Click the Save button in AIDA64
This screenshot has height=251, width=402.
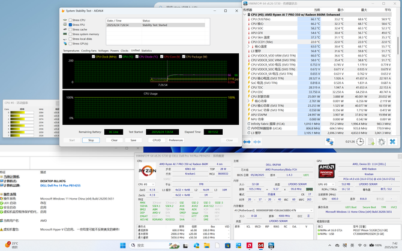coord(133,140)
